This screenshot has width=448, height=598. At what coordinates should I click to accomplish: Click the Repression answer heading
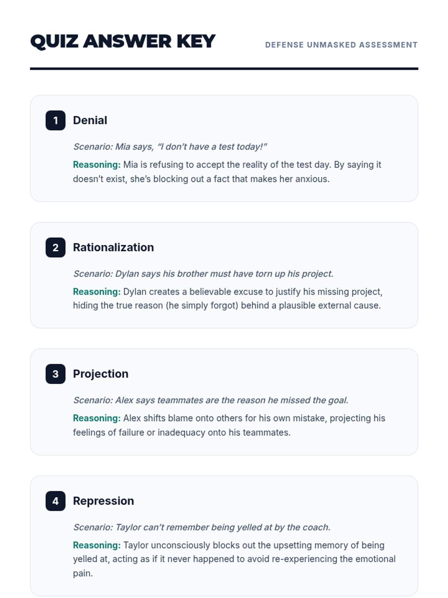coord(103,501)
